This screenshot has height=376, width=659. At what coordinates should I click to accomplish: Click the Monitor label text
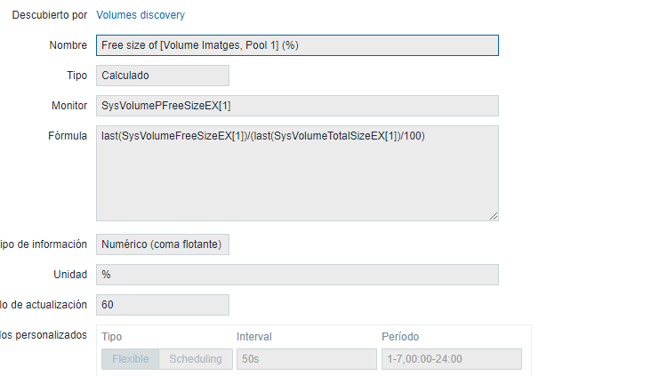(x=69, y=106)
